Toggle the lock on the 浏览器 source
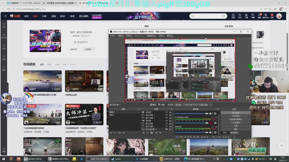Screen dimensions: 289x162 point(170,112)
